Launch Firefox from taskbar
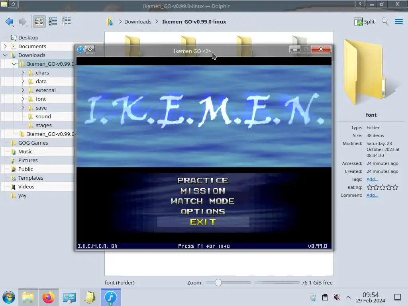The height and width of the screenshot is (306, 408). coord(48,297)
